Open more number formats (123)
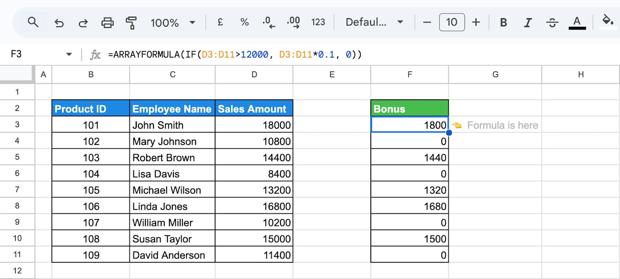Image resolution: width=620 pixels, height=279 pixels. click(318, 22)
